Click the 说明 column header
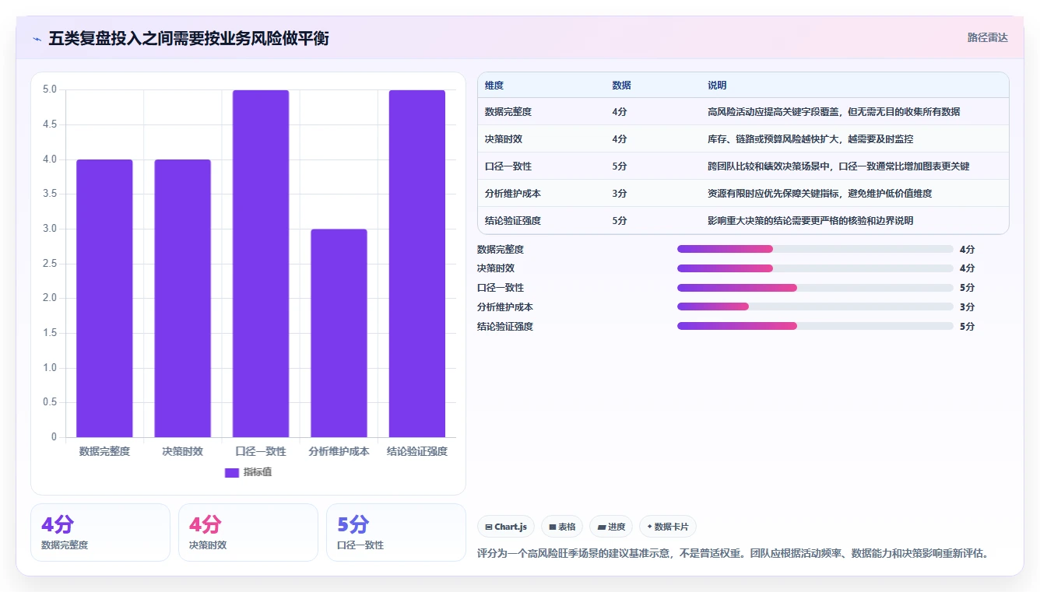Screen dimensions: 1040x592 click(717, 86)
